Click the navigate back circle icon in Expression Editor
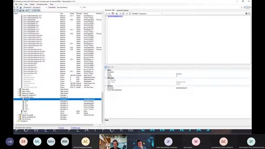The height and width of the screenshot is (149, 265). point(246,14)
